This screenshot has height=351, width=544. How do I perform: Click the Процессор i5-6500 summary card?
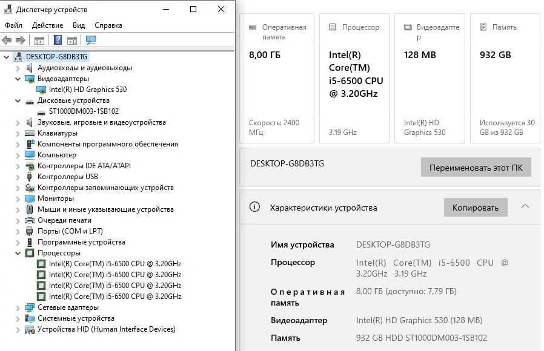click(x=354, y=78)
